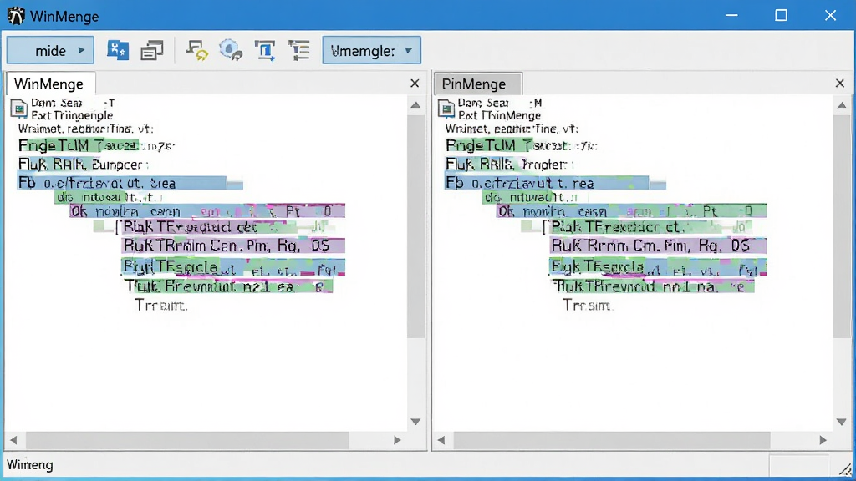Click the stacked windows toolbar icon
Image resolution: width=856 pixels, height=481 pixels.
pos(152,51)
